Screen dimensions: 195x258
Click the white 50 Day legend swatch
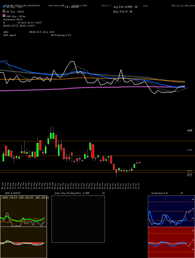[x=4, y=11]
